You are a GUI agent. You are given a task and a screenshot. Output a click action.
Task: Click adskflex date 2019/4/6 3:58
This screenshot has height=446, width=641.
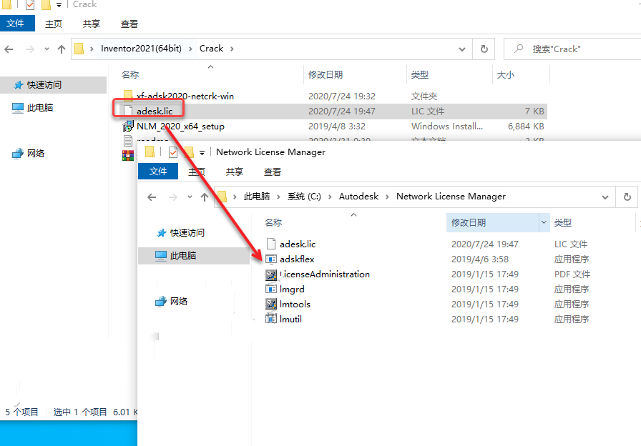(480, 259)
